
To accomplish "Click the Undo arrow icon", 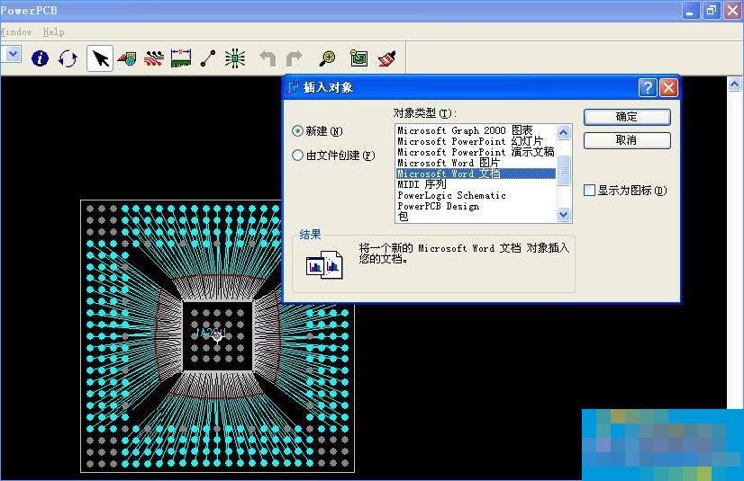I will pos(268,58).
